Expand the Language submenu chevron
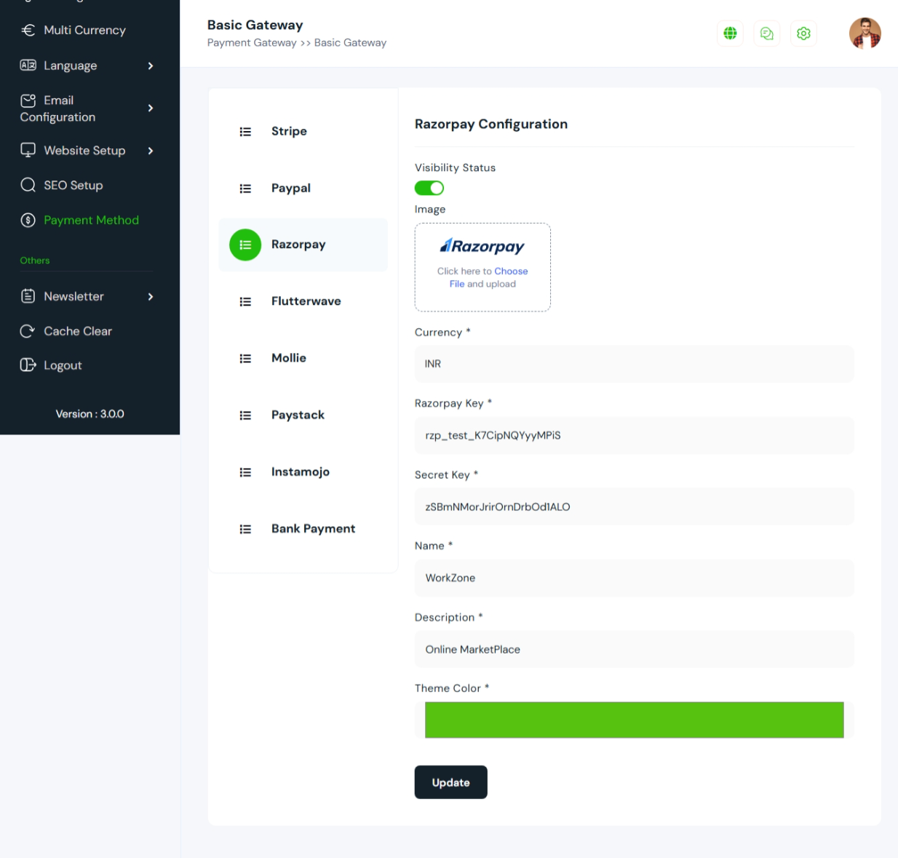The image size is (898, 858). coord(151,65)
